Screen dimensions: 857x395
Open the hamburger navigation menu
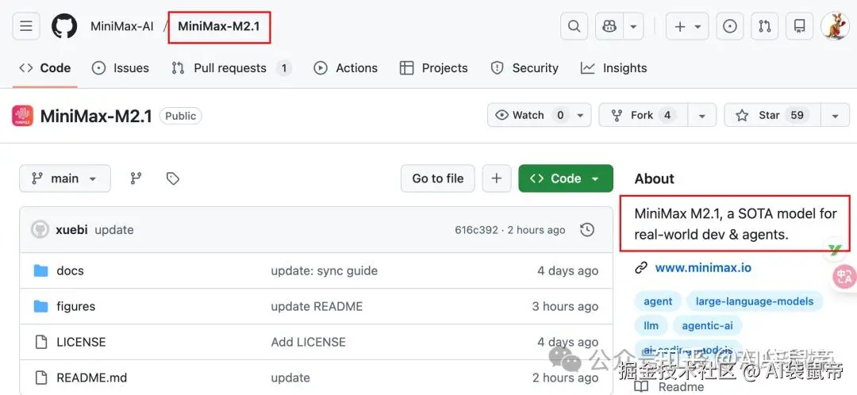coord(25,26)
